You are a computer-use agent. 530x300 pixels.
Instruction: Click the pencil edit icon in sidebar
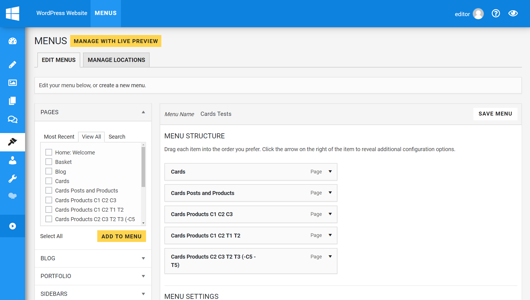click(x=13, y=65)
